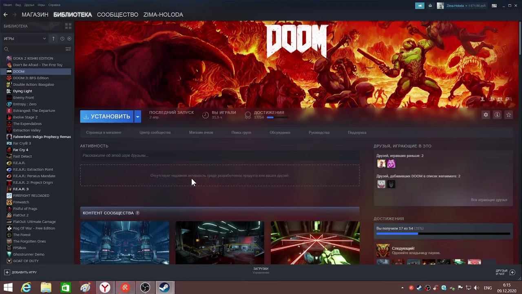Add DOOM to favorites with star
The height and width of the screenshot is (294, 522).
[x=509, y=115]
